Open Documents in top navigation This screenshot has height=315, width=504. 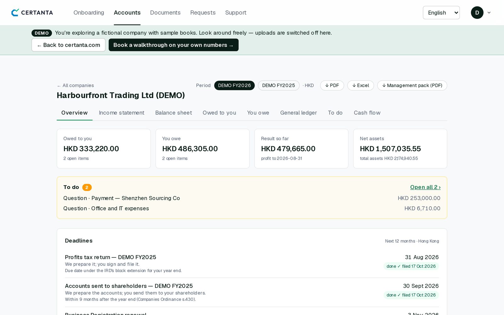coord(165,13)
